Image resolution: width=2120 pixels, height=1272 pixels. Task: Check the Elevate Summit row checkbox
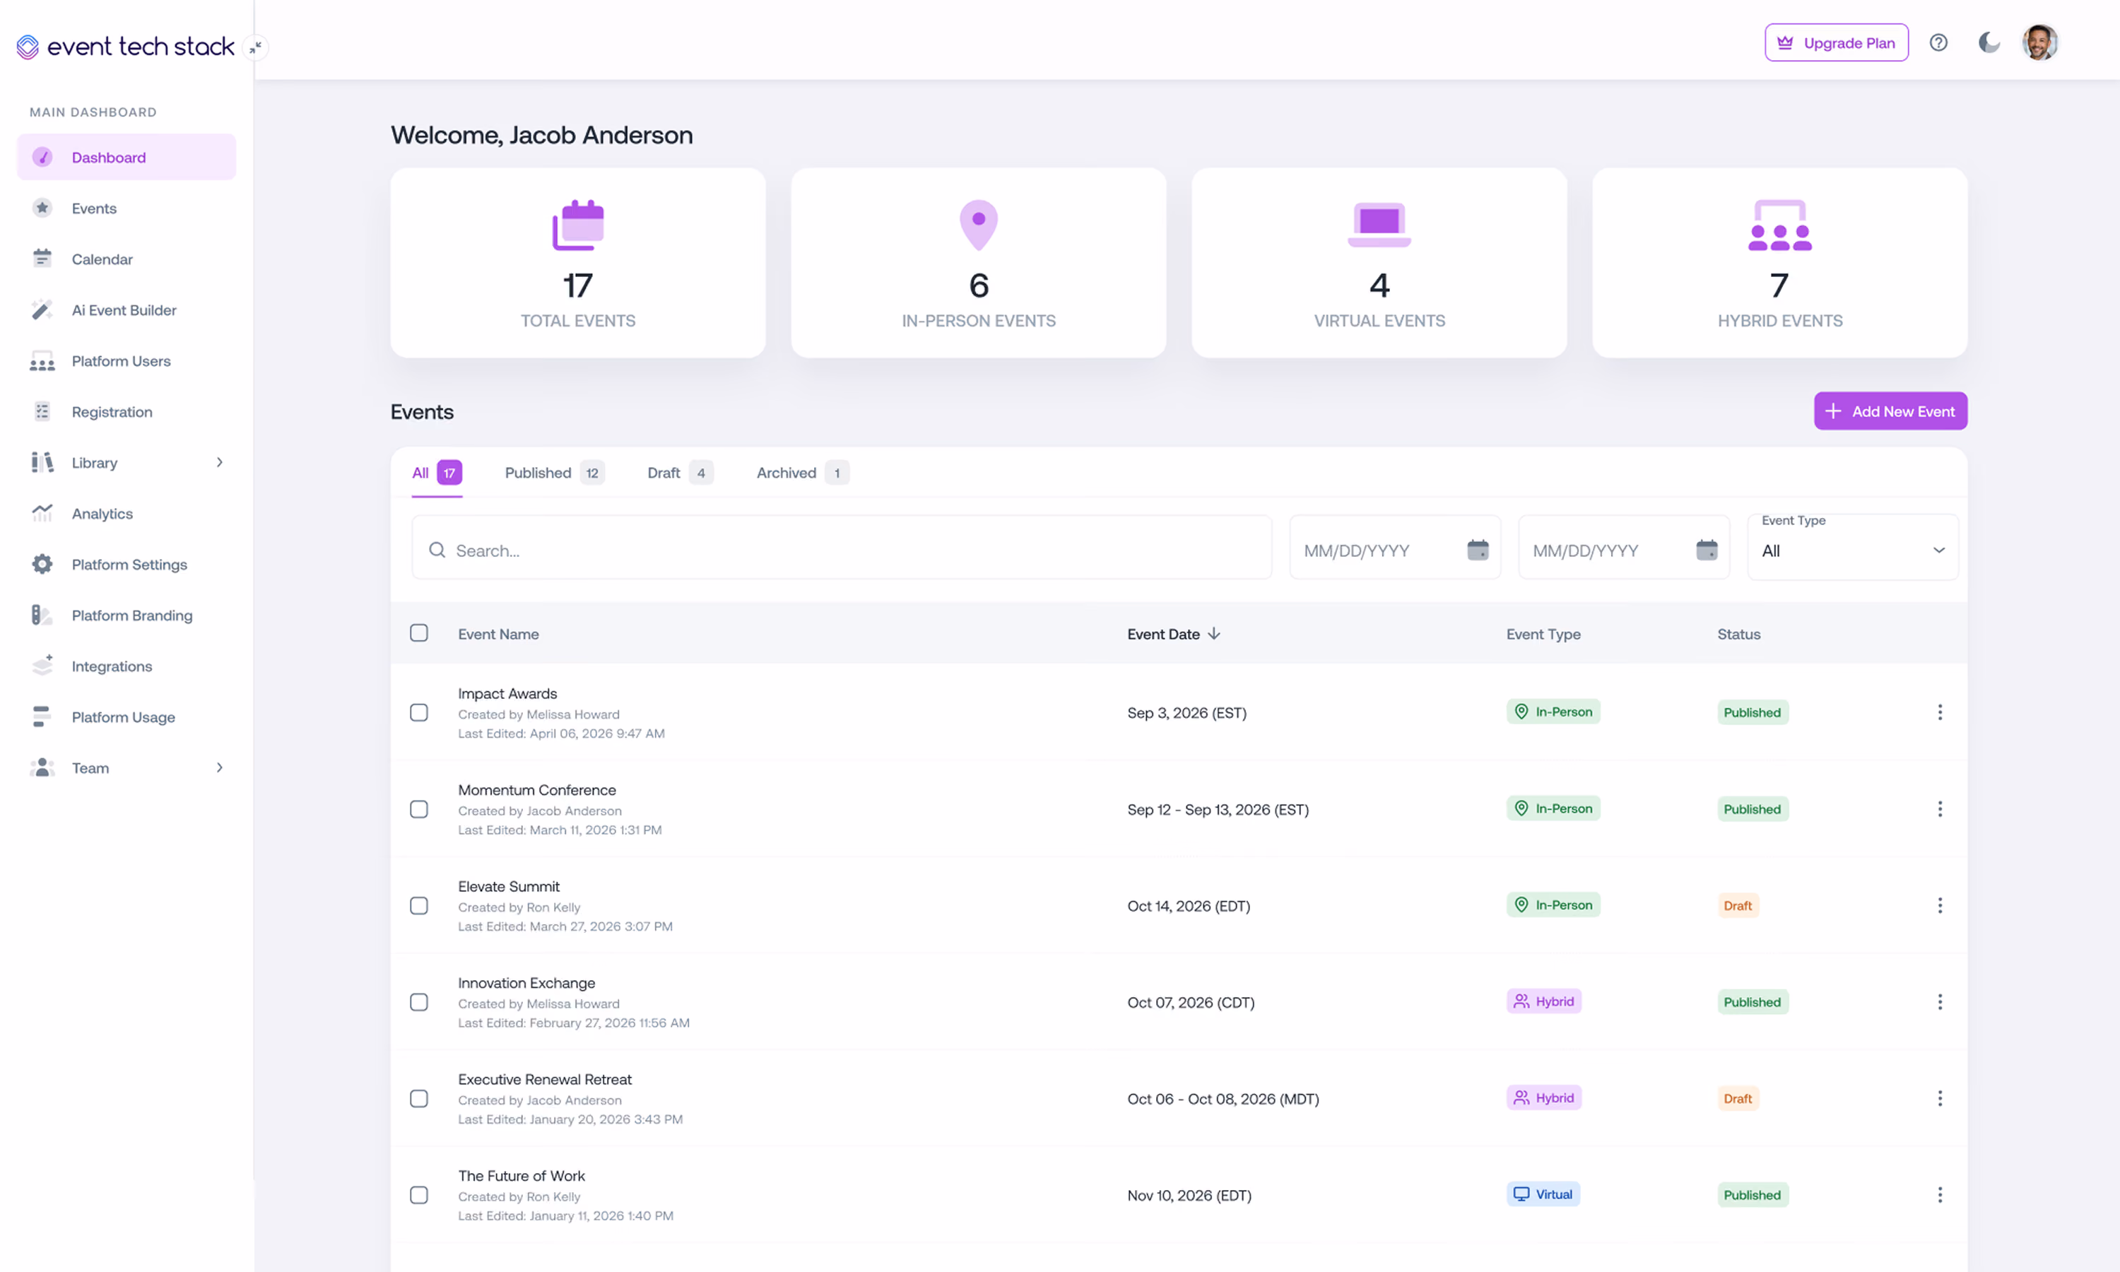(419, 905)
